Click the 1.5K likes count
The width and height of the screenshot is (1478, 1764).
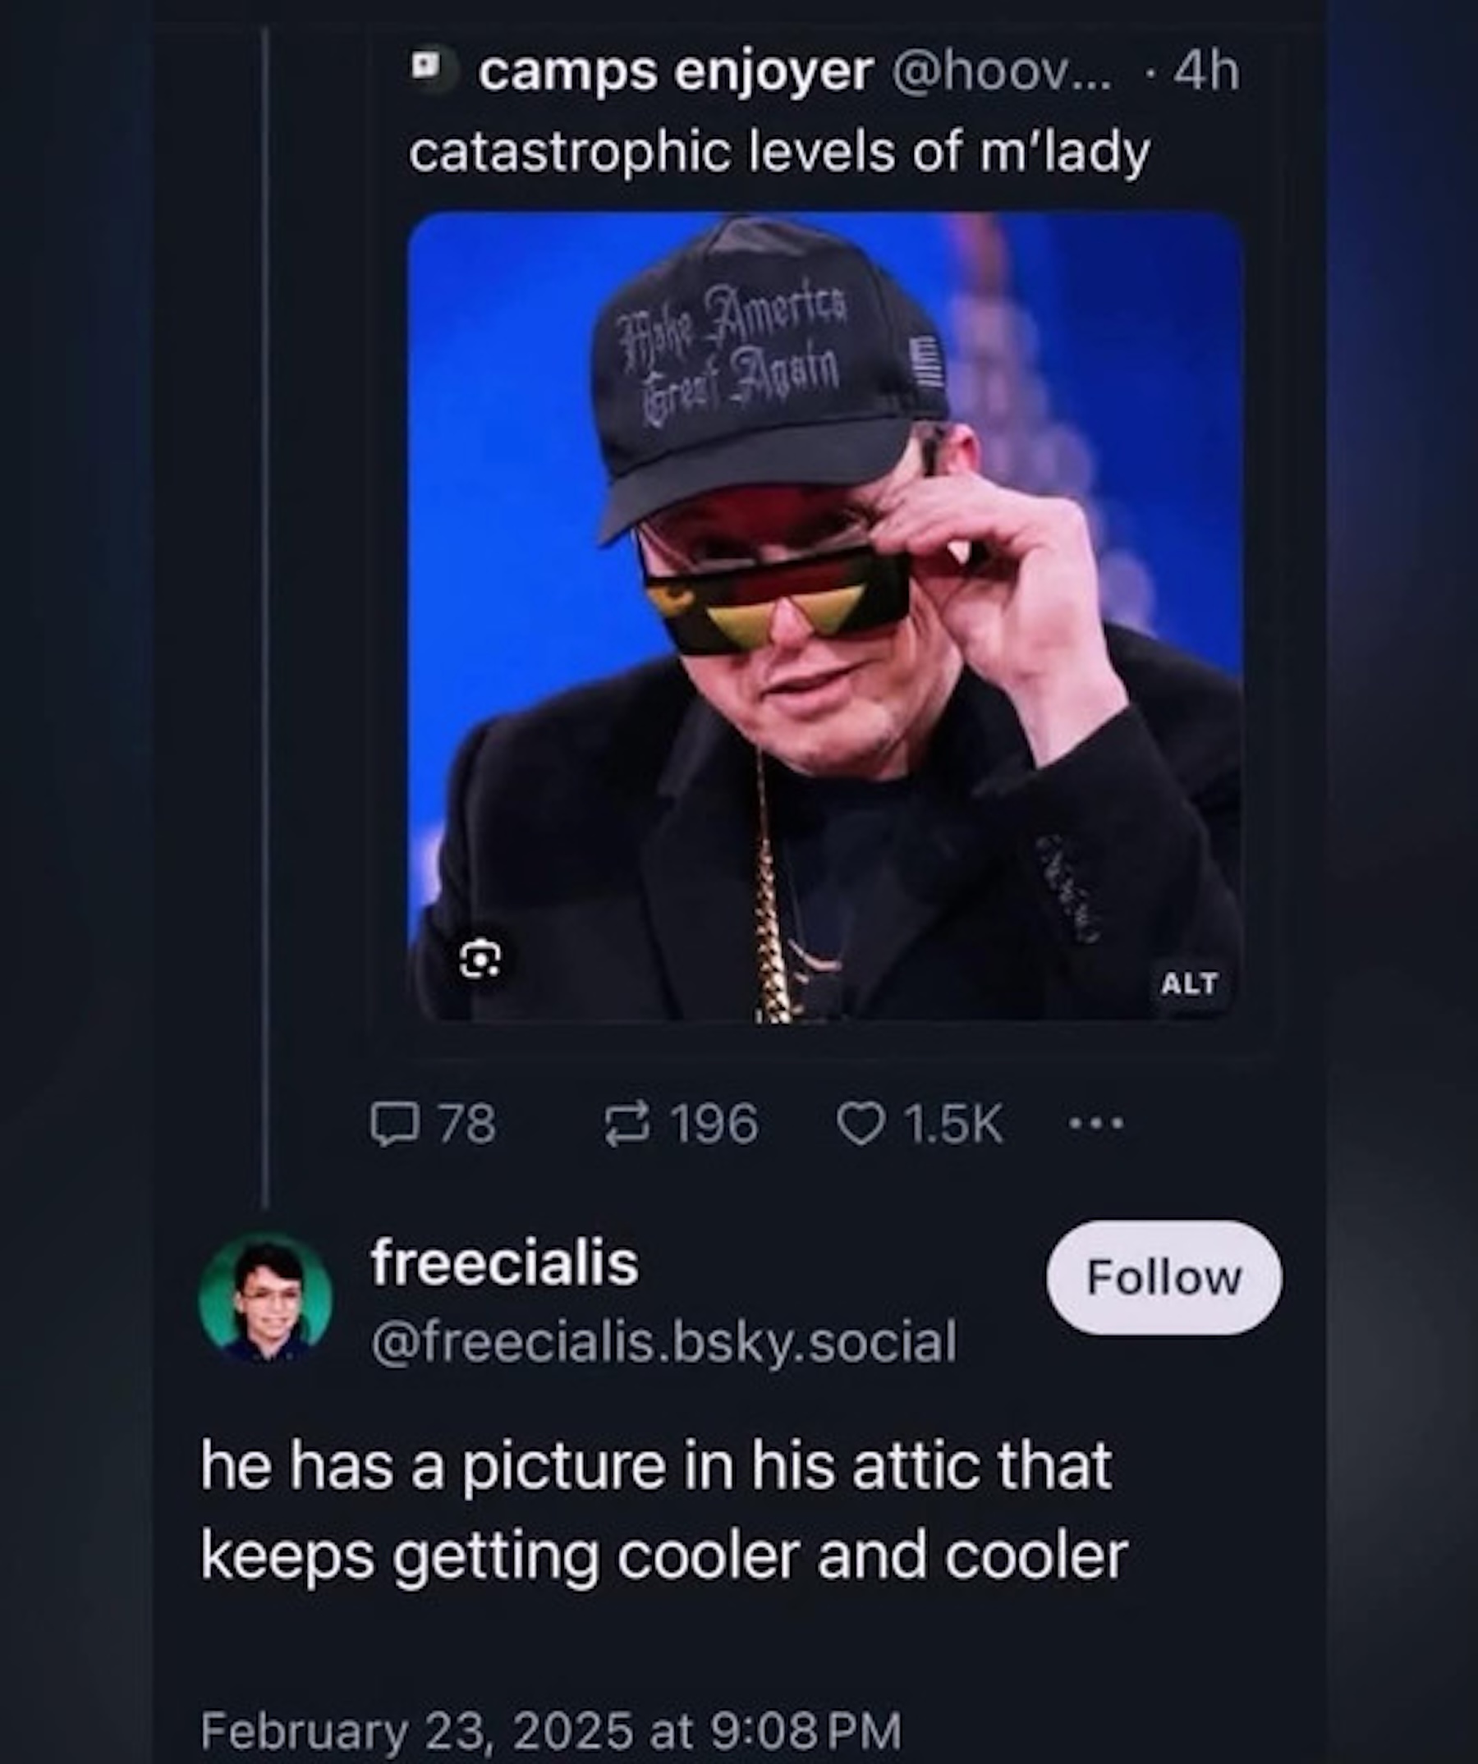click(953, 1125)
